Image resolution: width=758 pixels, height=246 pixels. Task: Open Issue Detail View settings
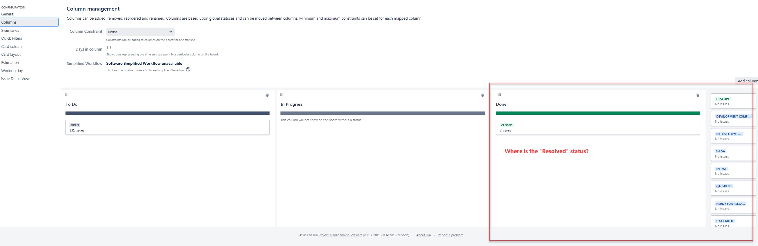pos(15,79)
